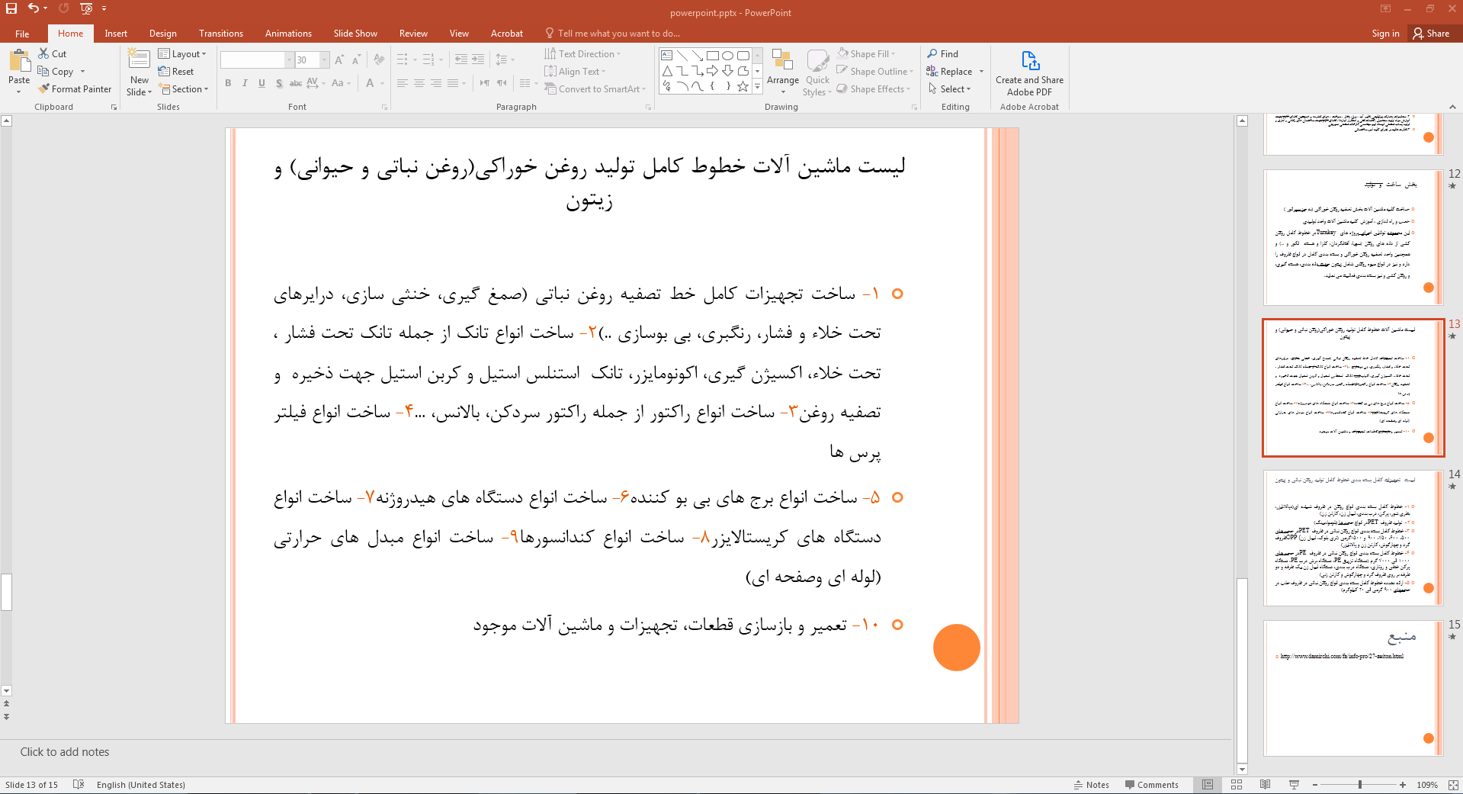Open the Select dropdown in Editing
The height and width of the screenshot is (794, 1463).
click(950, 88)
